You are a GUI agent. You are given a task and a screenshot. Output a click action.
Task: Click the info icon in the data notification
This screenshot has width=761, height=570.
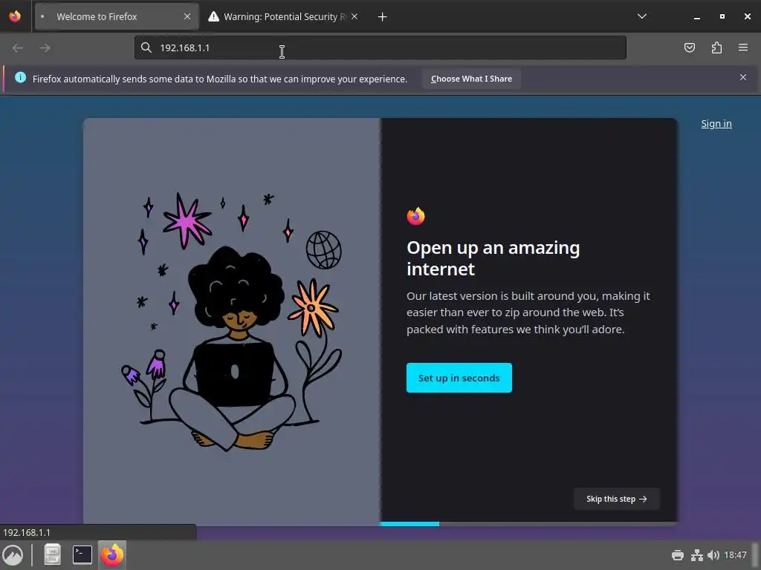pos(20,77)
